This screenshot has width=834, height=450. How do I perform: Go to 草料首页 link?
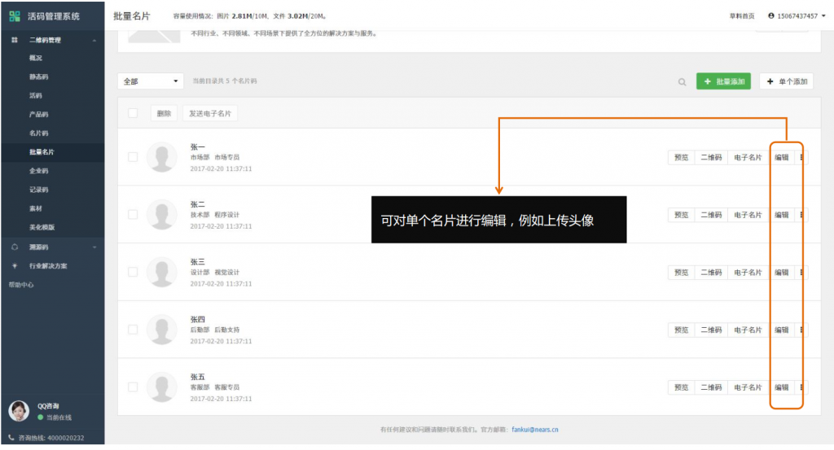point(742,16)
